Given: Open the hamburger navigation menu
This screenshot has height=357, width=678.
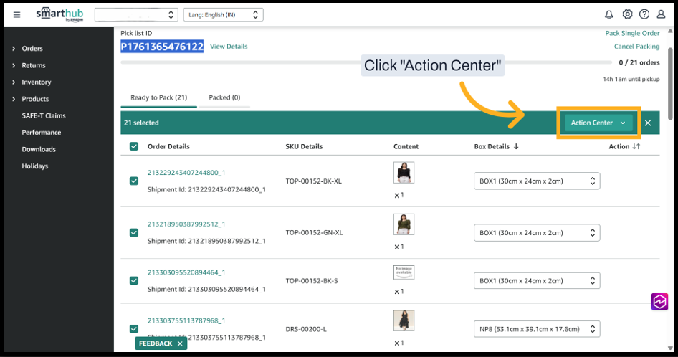Looking at the screenshot, I should click(17, 14).
